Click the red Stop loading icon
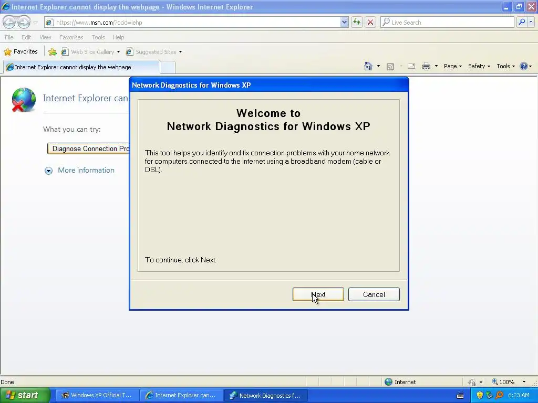Viewport: 538px width, 403px height. [370, 22]
